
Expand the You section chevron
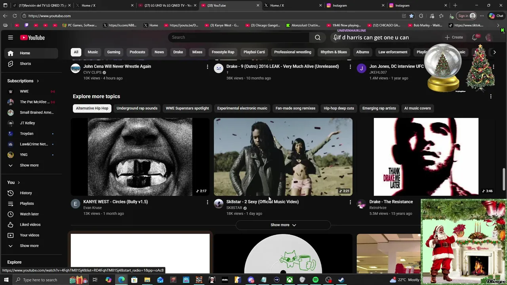pyautogui.click(x=19, y=182)
